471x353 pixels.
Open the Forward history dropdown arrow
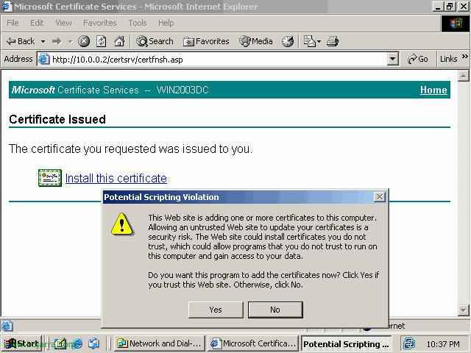(71, 41)
